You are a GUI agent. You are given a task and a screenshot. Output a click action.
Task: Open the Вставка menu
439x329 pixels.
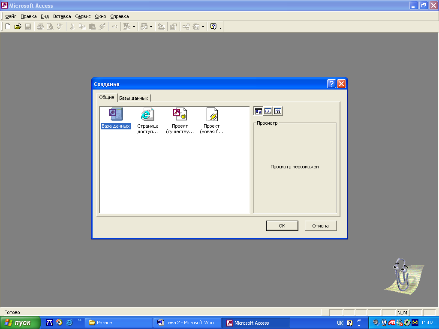coord(62,16)
